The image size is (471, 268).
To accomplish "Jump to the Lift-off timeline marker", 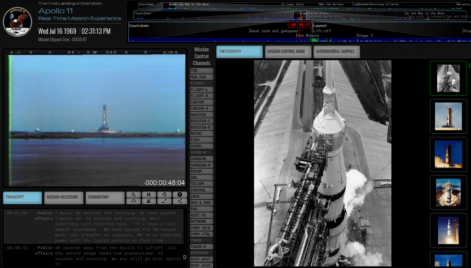I will pos(322,31).
